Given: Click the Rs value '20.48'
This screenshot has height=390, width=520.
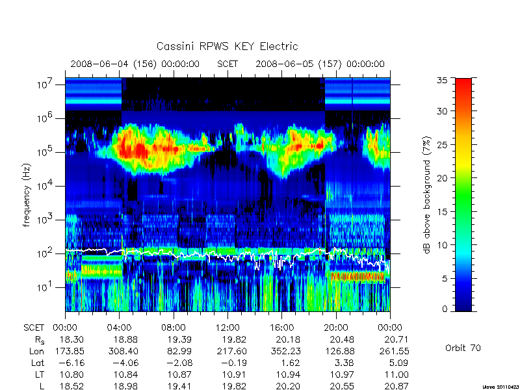Looking at the screenshot, I should pyautogui.click(x=342, y=339).
